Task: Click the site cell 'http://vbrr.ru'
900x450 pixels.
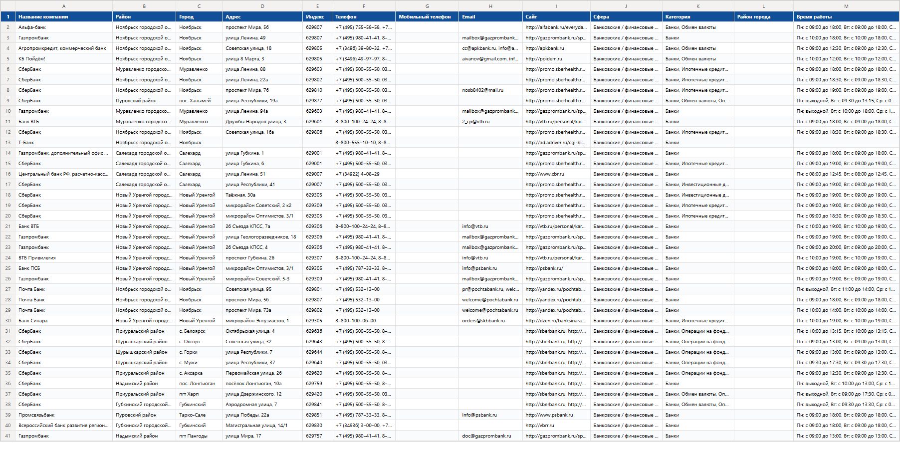Action: tap(556, 426)
